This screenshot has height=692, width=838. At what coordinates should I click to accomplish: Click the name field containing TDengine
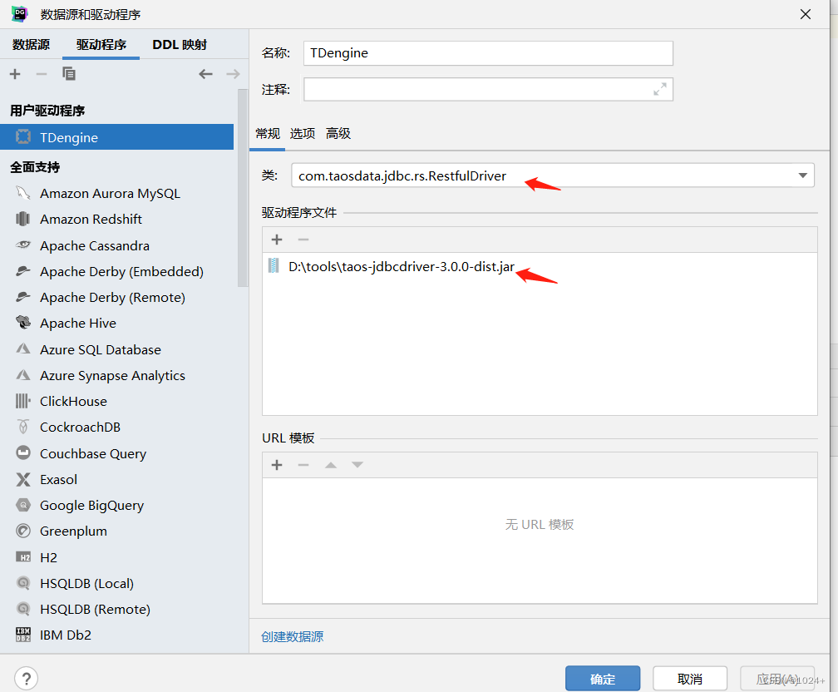coord(488,53)
